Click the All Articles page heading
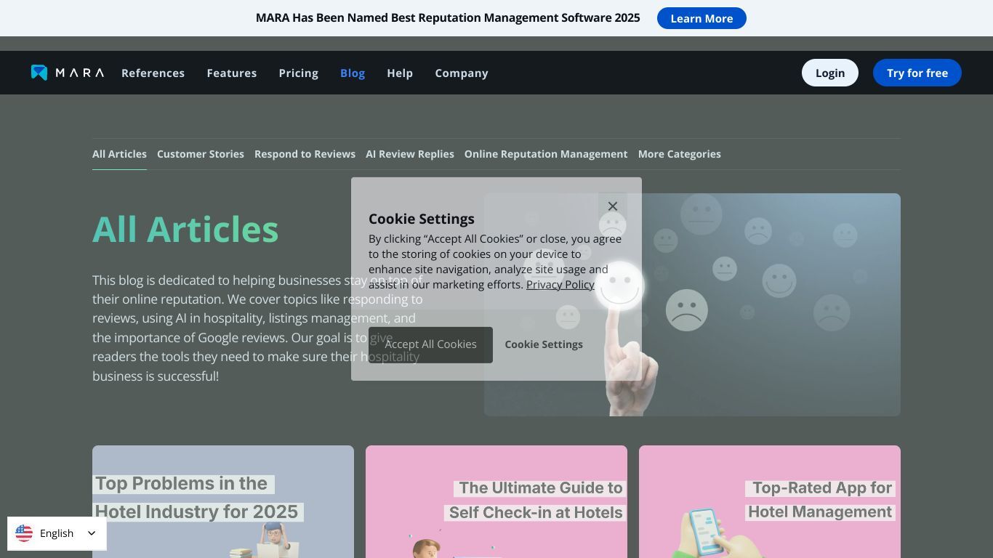The height and width of the screenshot is (558, 993). (185, 229)
